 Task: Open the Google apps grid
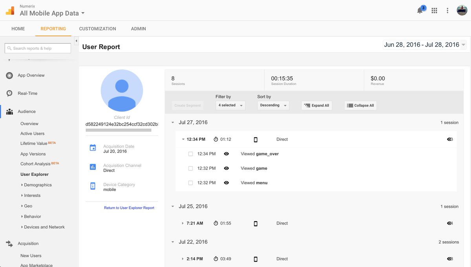coord(434,11)
